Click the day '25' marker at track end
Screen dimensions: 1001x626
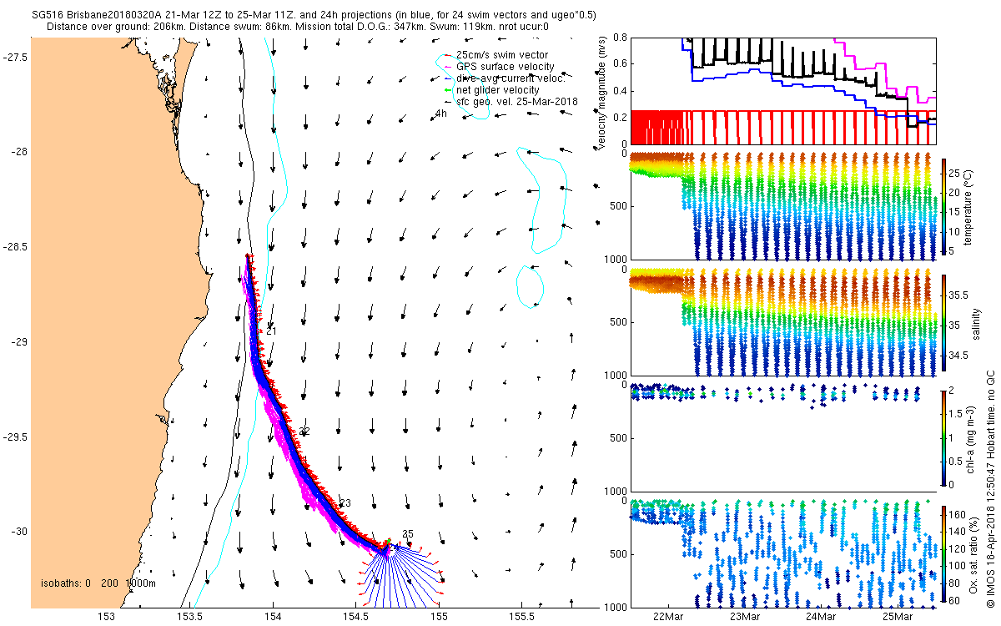(x=408, y=533)
